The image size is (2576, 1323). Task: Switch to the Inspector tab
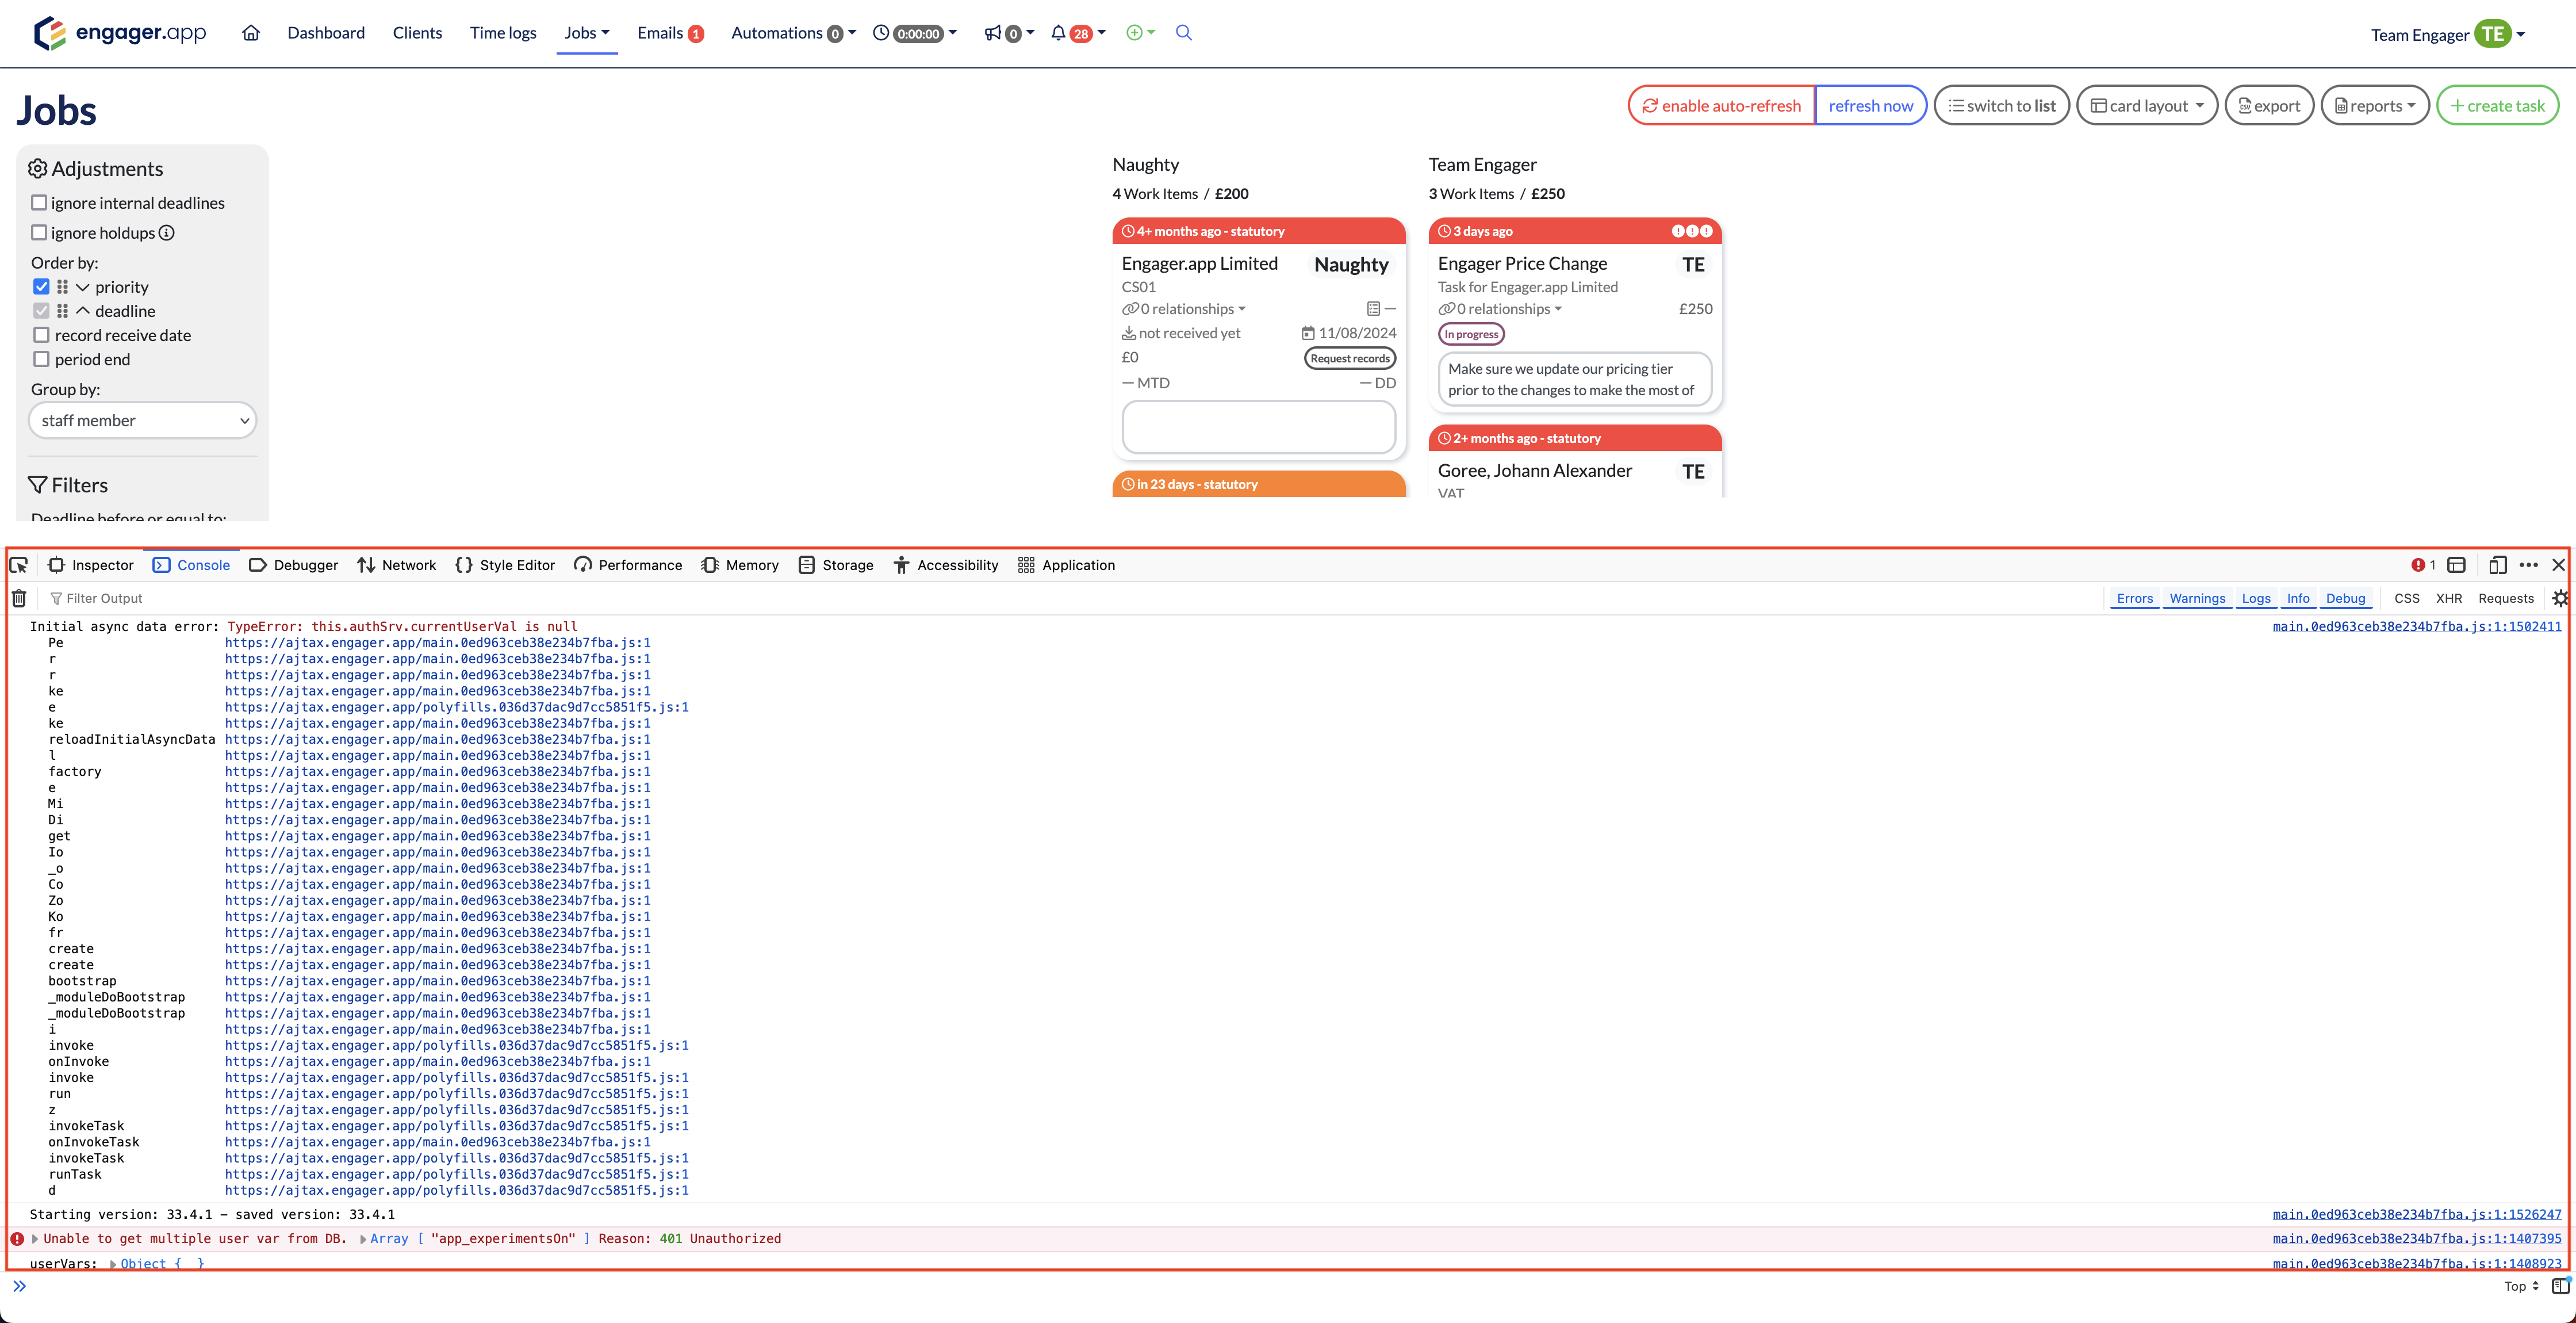[x=91, y=565]
